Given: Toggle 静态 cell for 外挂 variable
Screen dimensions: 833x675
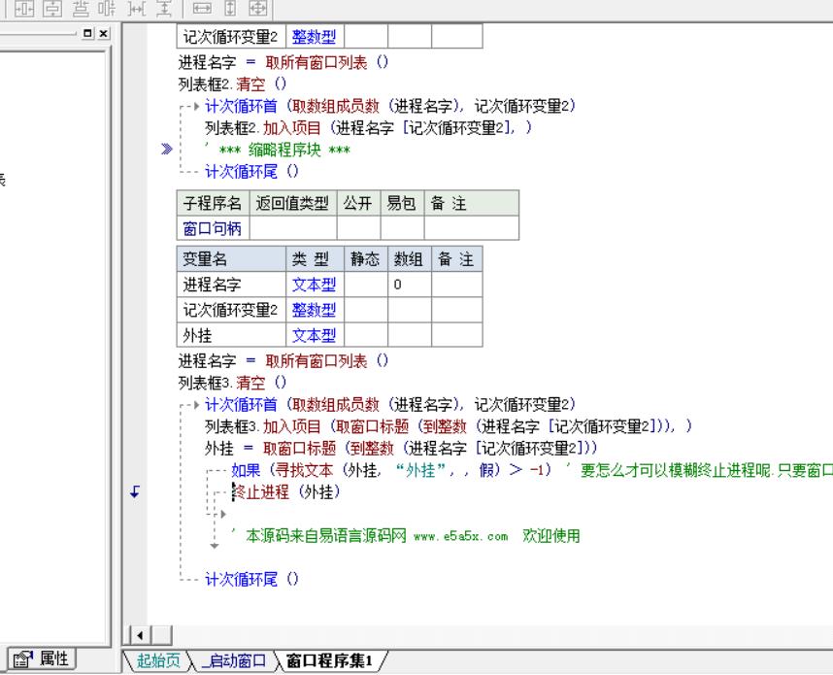Looking at the screenshot, I should tap(366, 335).
